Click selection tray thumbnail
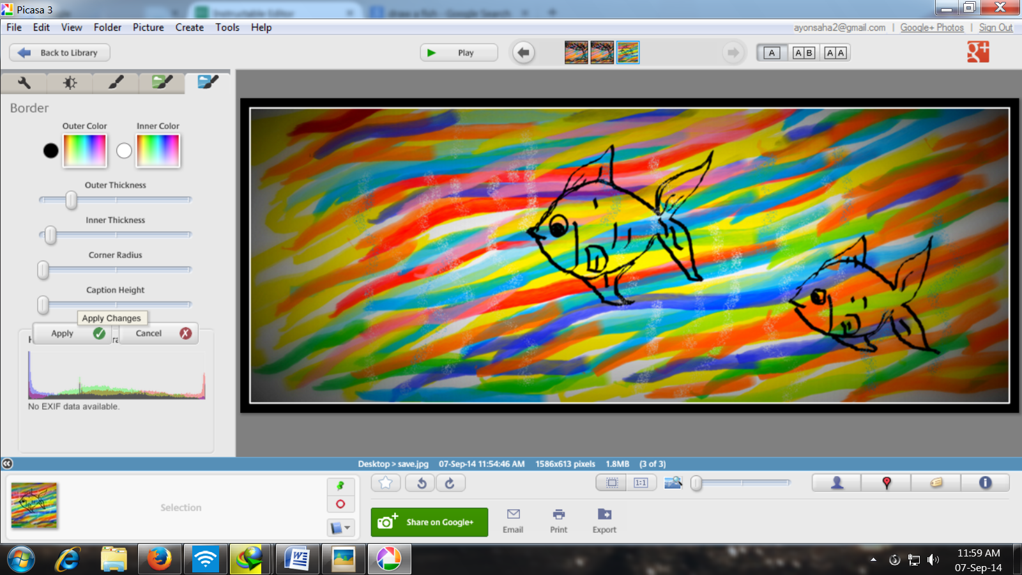This screenshot has width=1022, height=575. pos(34,505)
